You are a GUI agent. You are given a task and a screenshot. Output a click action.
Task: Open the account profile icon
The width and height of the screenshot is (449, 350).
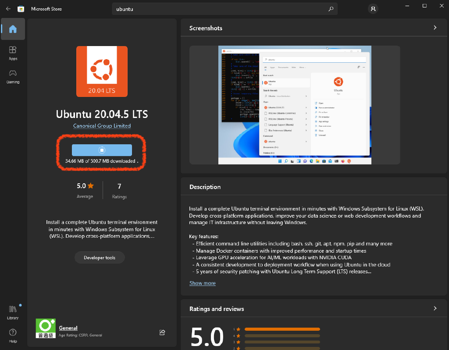[x=372, y=8]
